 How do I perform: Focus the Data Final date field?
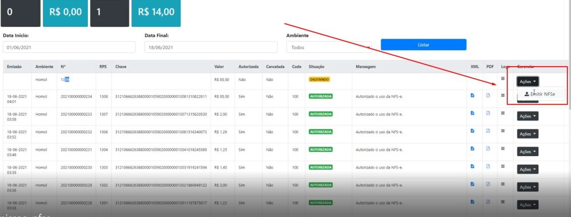click(x=211, y=47)
